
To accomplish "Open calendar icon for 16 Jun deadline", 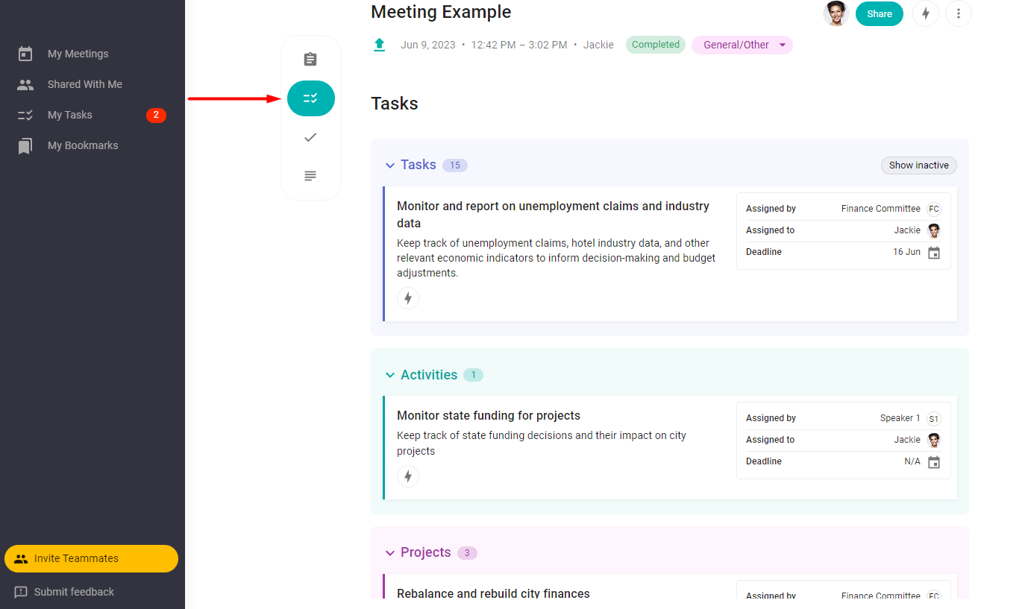I will pyautogui.click(x=934, y=253).
